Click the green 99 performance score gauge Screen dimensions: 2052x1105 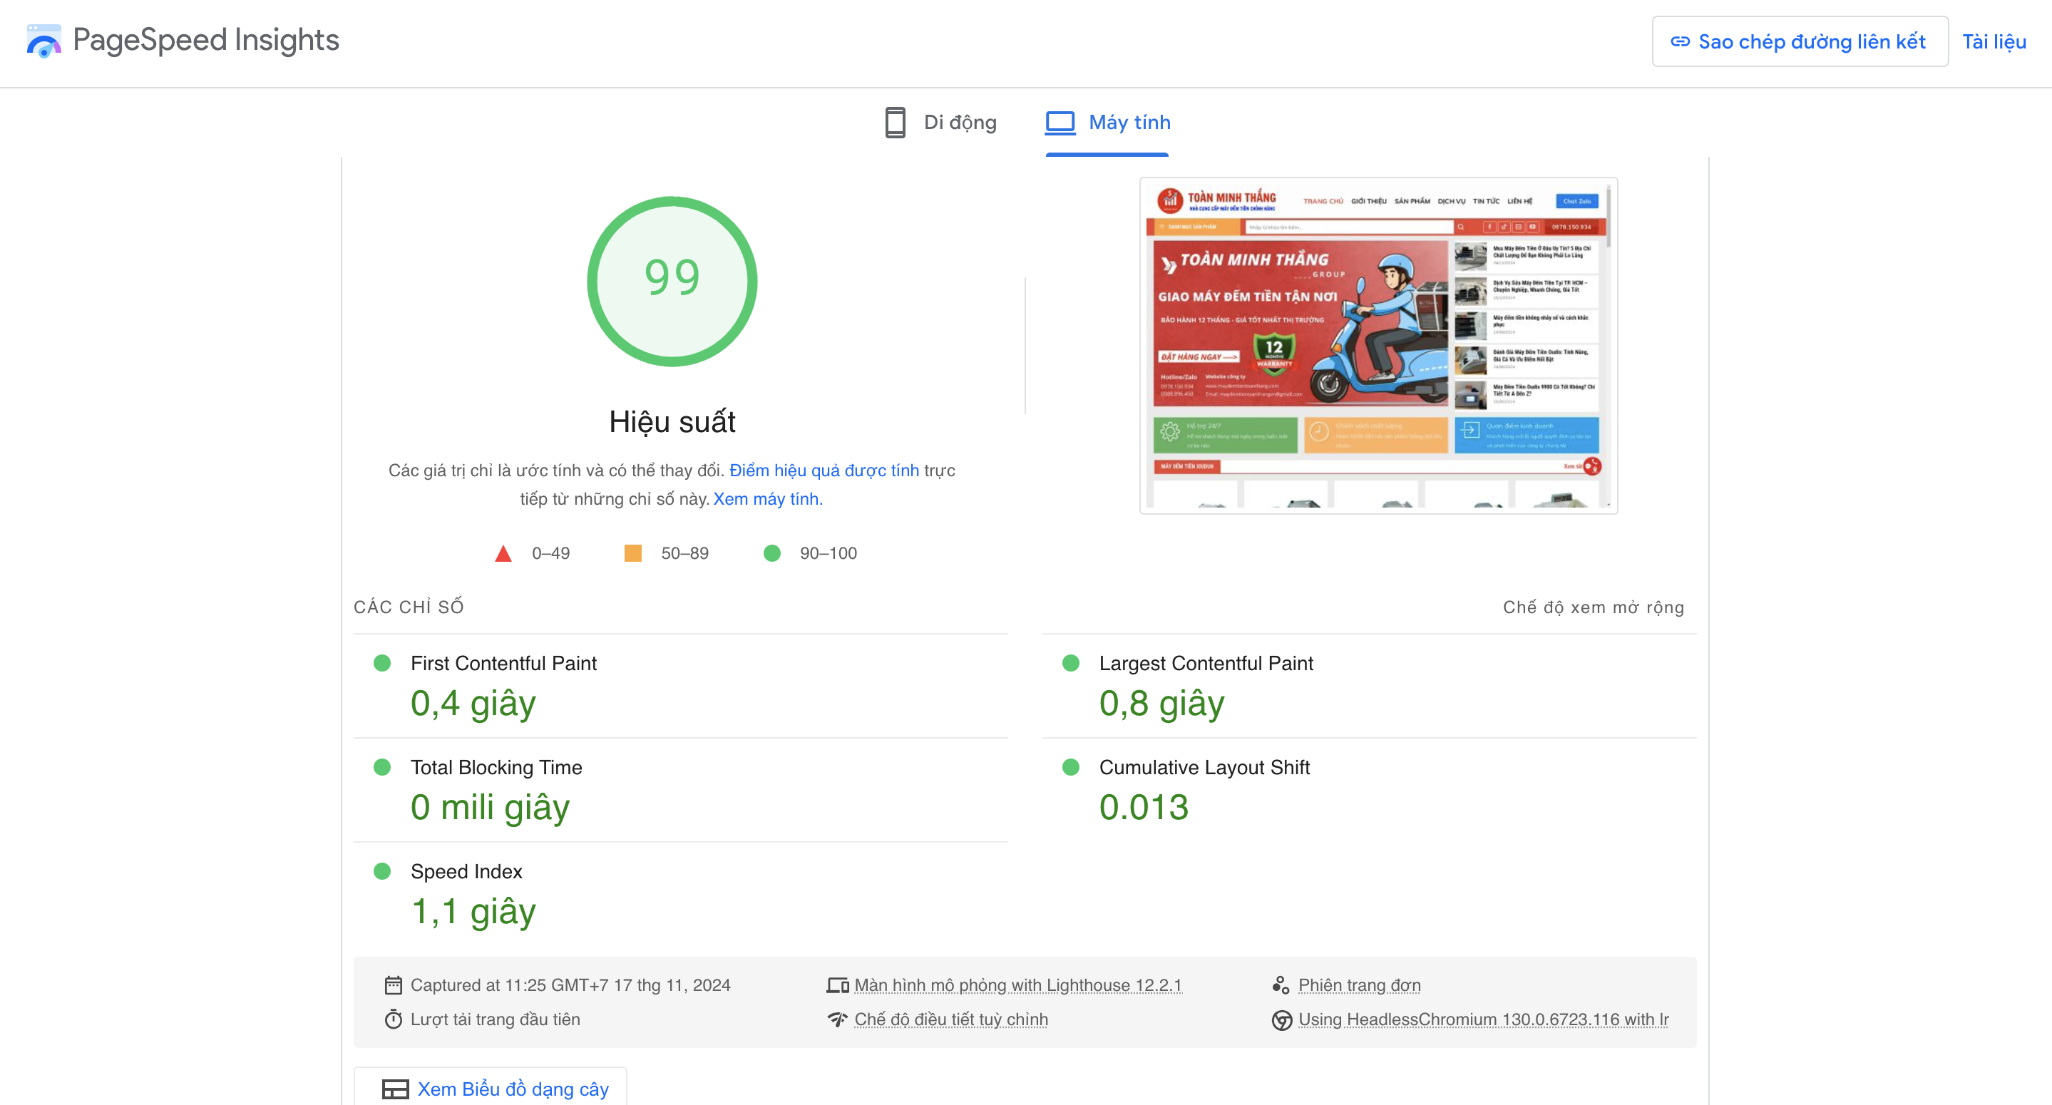(672, 280)
